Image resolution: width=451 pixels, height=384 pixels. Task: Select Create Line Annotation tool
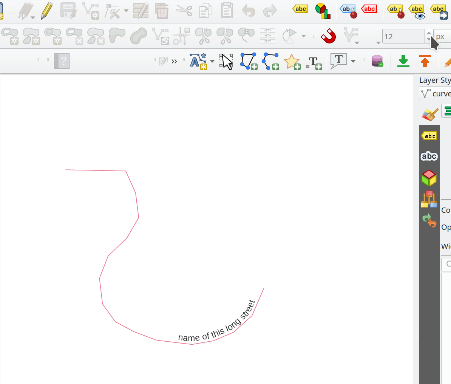click(x=270, y=61)
